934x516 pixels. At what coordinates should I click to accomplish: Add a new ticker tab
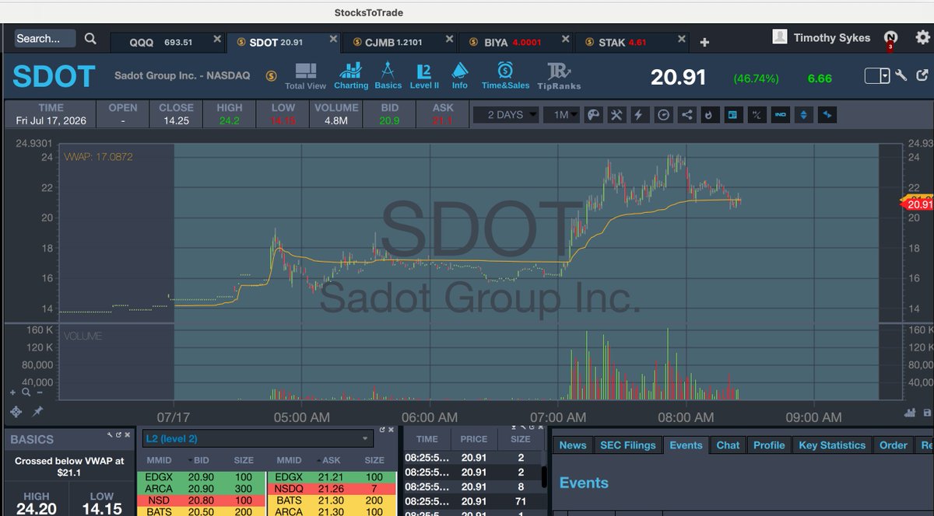click(704, 43)
